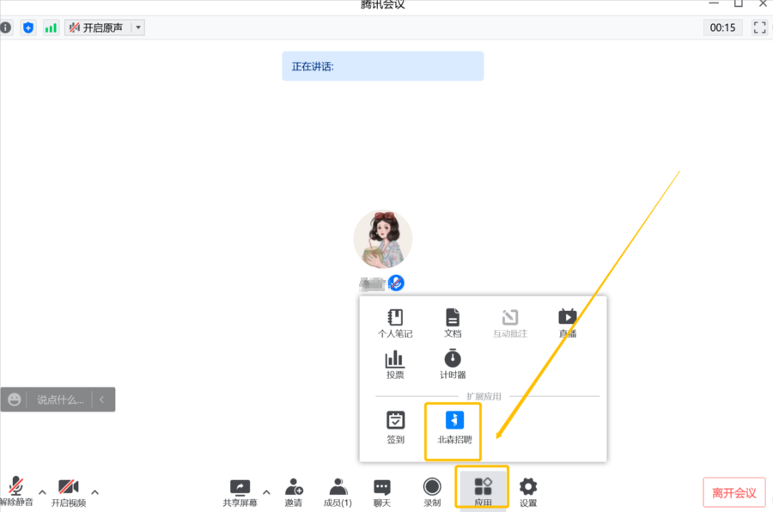Image resolution: width=773 pixels, height=512 pixels.
Task: Enter fullscreen mode icon
Action: click(x=760, y=27)
